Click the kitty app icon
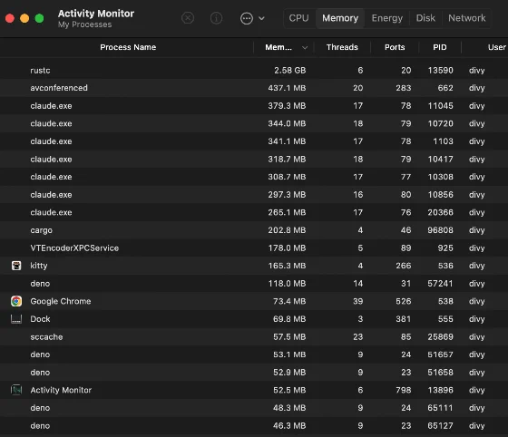508x437 pixels. tap(16, 266)
